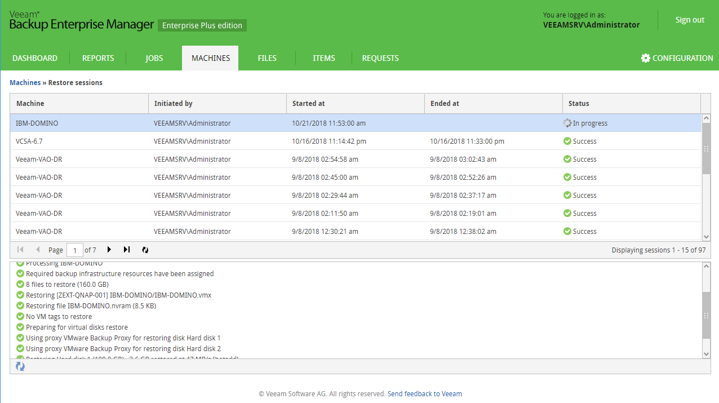Go to next page of sessions
Image resolution: width=719 pixels, height=403 pixels.
tap(109, 250)
